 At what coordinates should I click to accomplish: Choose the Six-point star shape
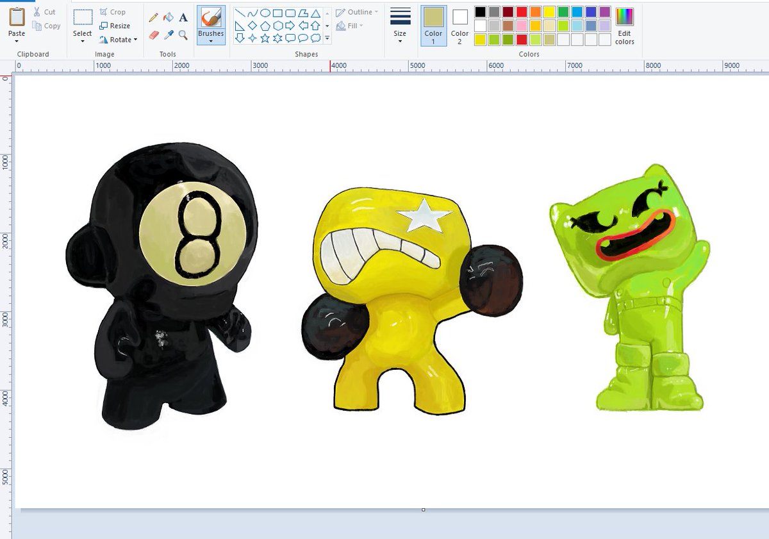[277, 38]
